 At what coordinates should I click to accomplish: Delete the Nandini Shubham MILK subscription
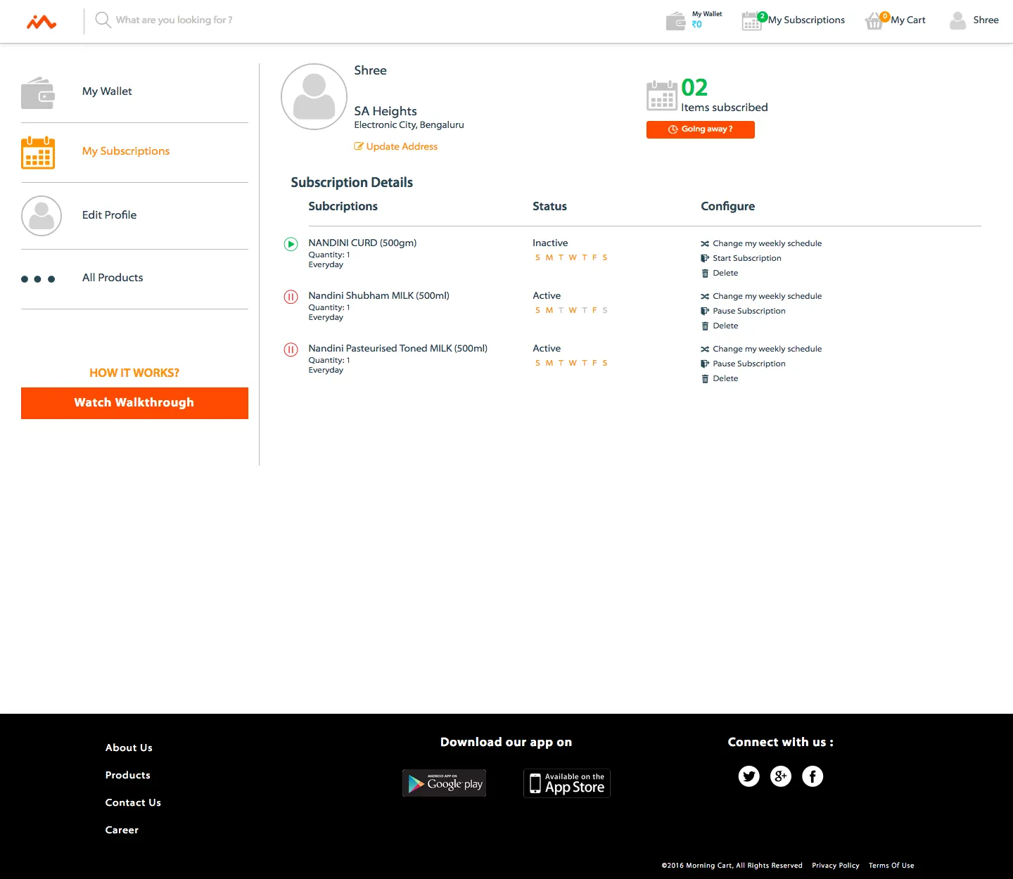tap(720, 326)
